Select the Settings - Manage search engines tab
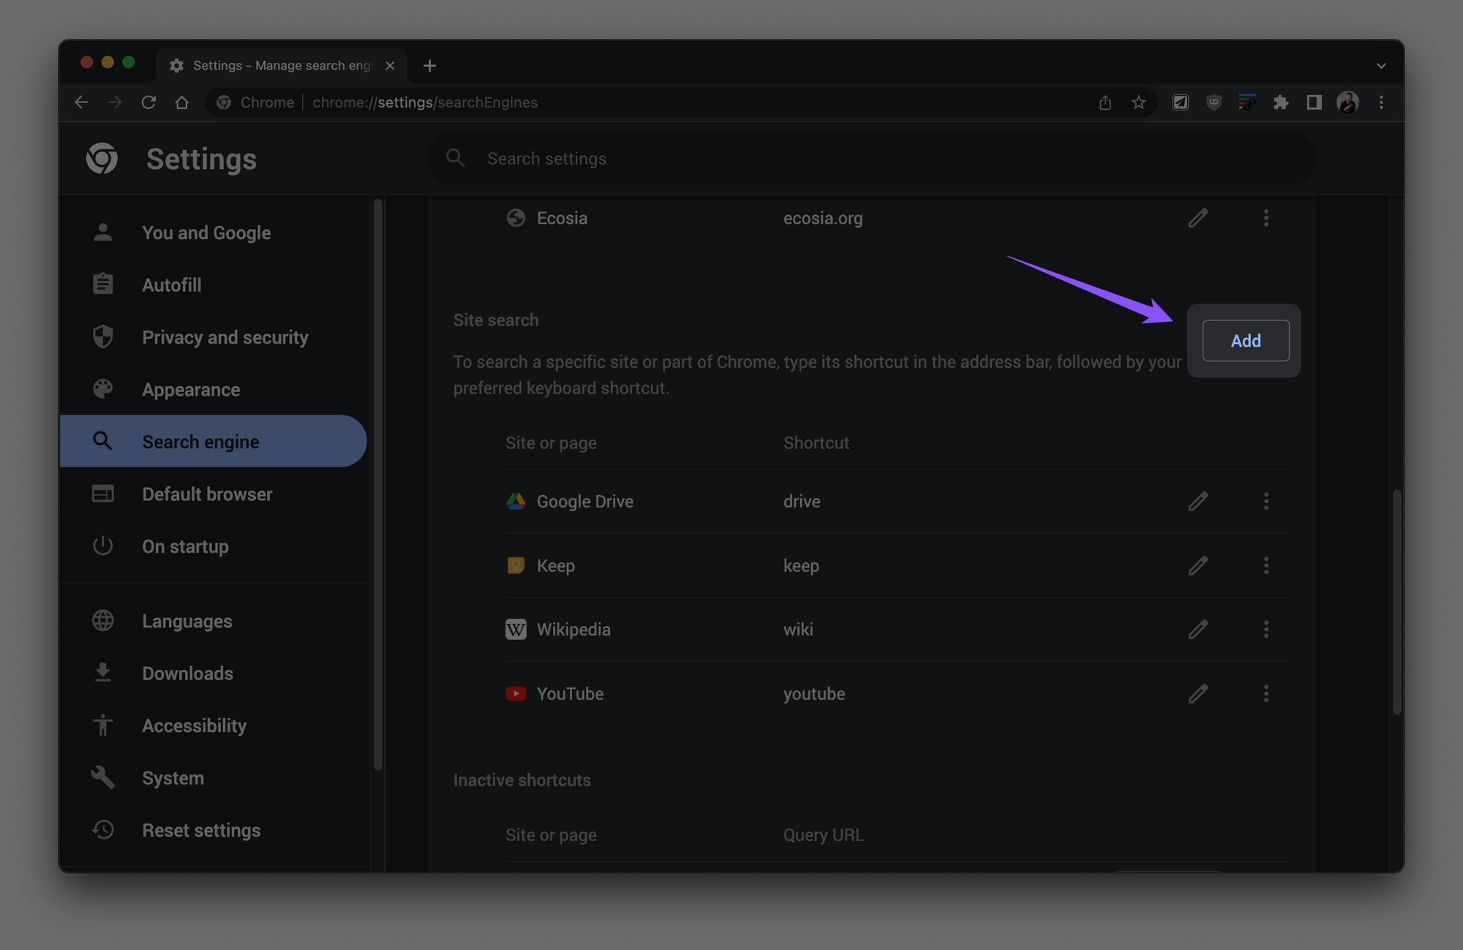The width and height of the screenshot is (1463, 950). click(282, 66)
